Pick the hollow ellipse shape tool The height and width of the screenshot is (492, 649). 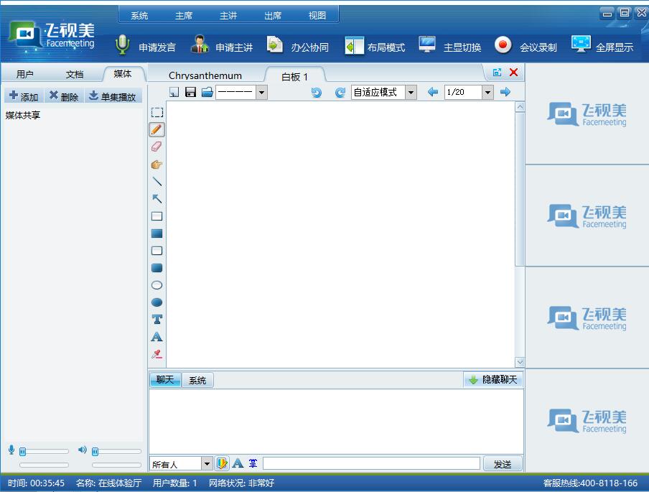pyautogui.click(x=157, y=285)
